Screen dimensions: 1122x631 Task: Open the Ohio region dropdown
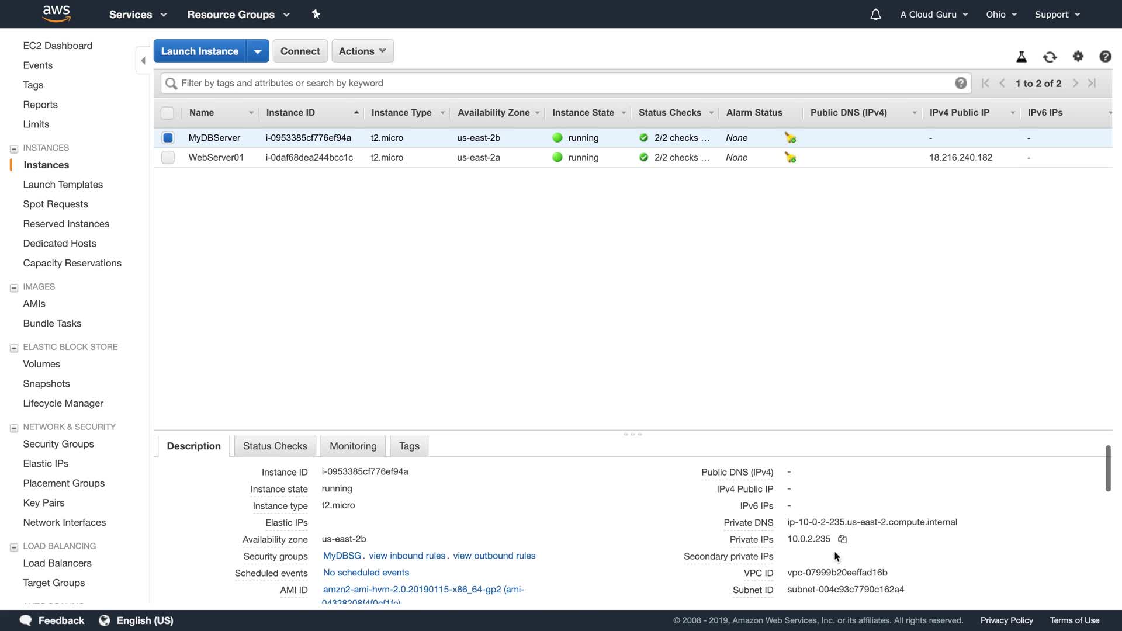(1001, 15)
